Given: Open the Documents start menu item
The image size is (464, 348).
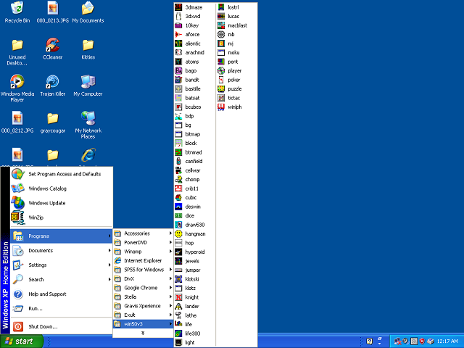Looking at the screenshot, I should [x=61, y=251].
